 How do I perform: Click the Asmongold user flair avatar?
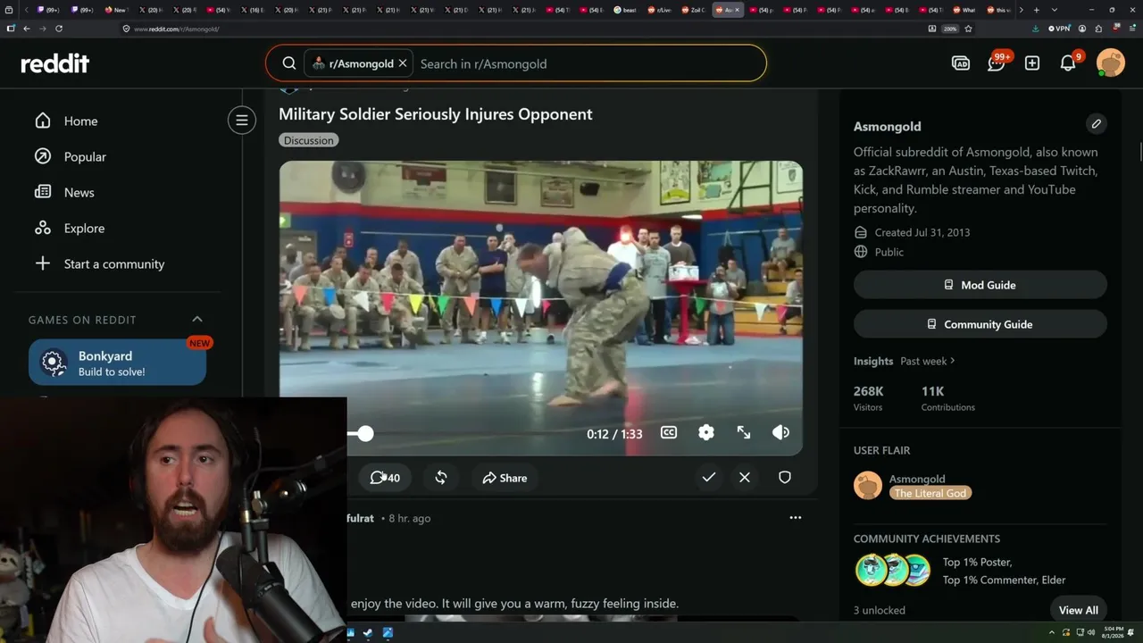point(868,486)
